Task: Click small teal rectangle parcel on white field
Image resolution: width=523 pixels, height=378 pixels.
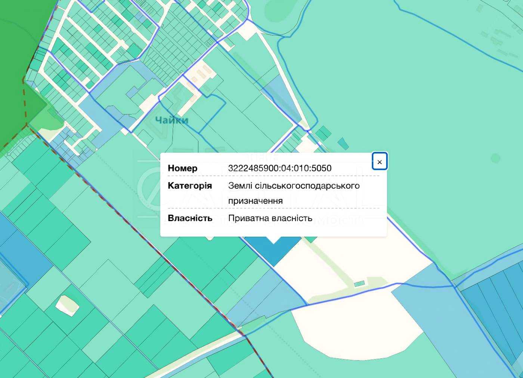Action: (x=359, y=284)
